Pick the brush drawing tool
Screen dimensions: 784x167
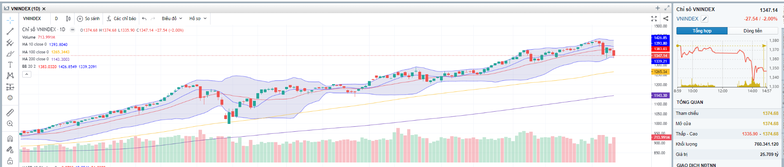pyautogui.click(x=10, y=54)
